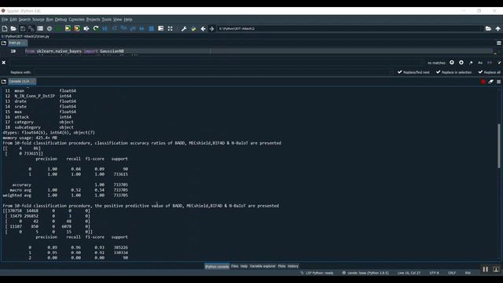Viewport: 503px width, 283px height.
Task: Click the Replace in selection button
Action: pos(453,72)
